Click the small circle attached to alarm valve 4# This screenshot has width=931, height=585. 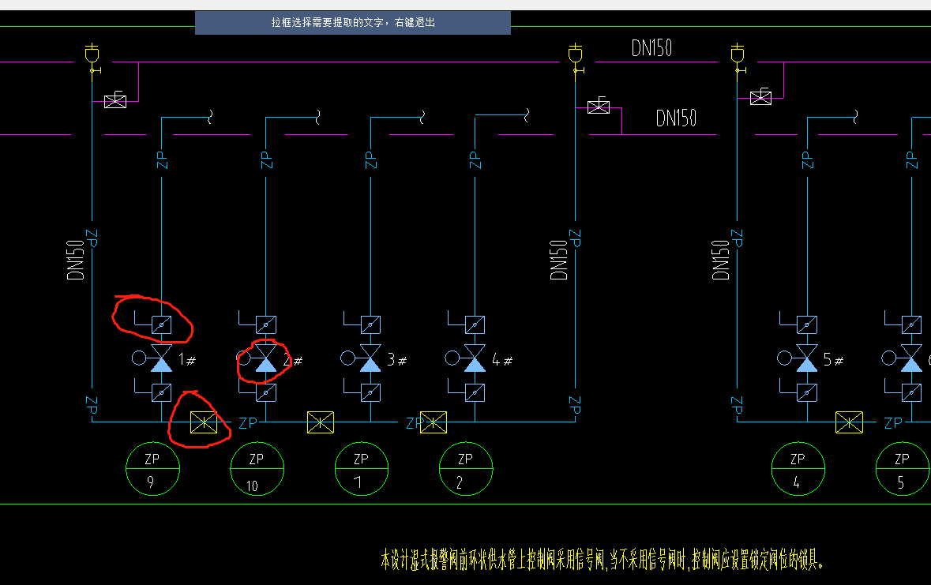click(452, 358)
